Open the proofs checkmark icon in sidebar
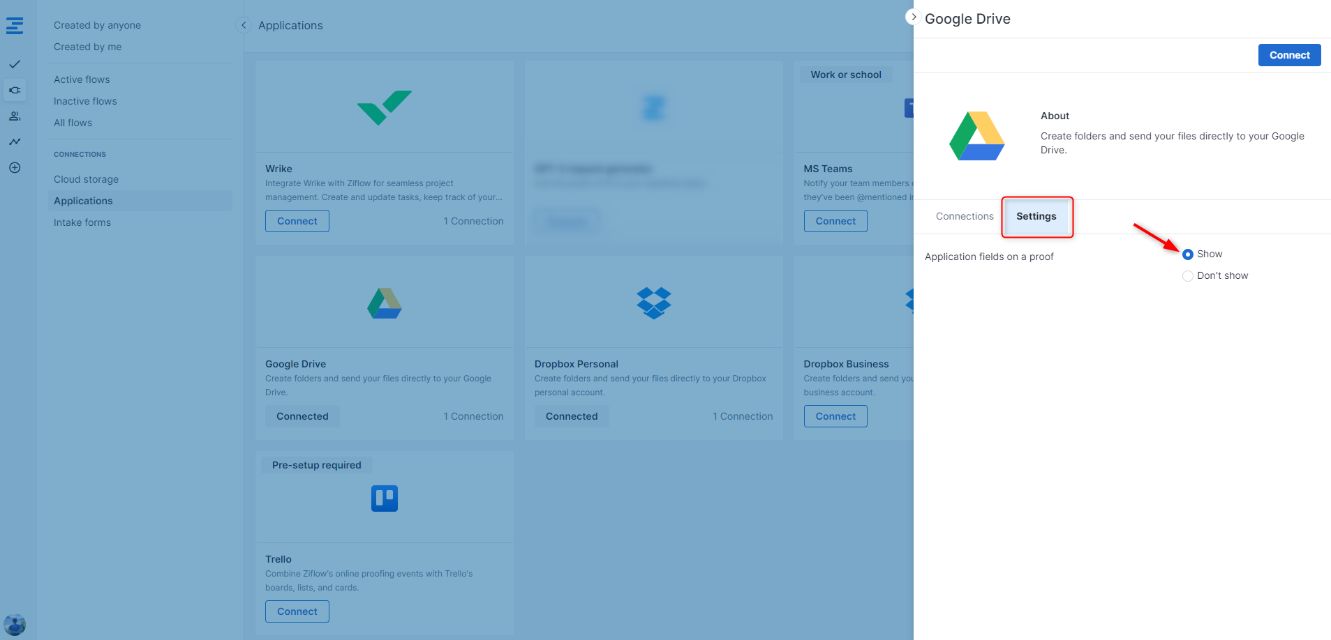This screenshot has width=1331, height=640. tap(15, 64)
